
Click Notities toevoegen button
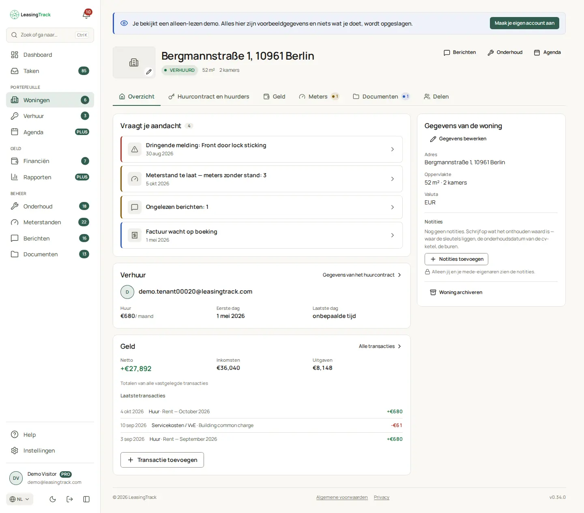456,259
